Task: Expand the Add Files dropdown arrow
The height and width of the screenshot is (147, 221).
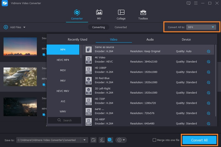Action: [x=24, y=27]
